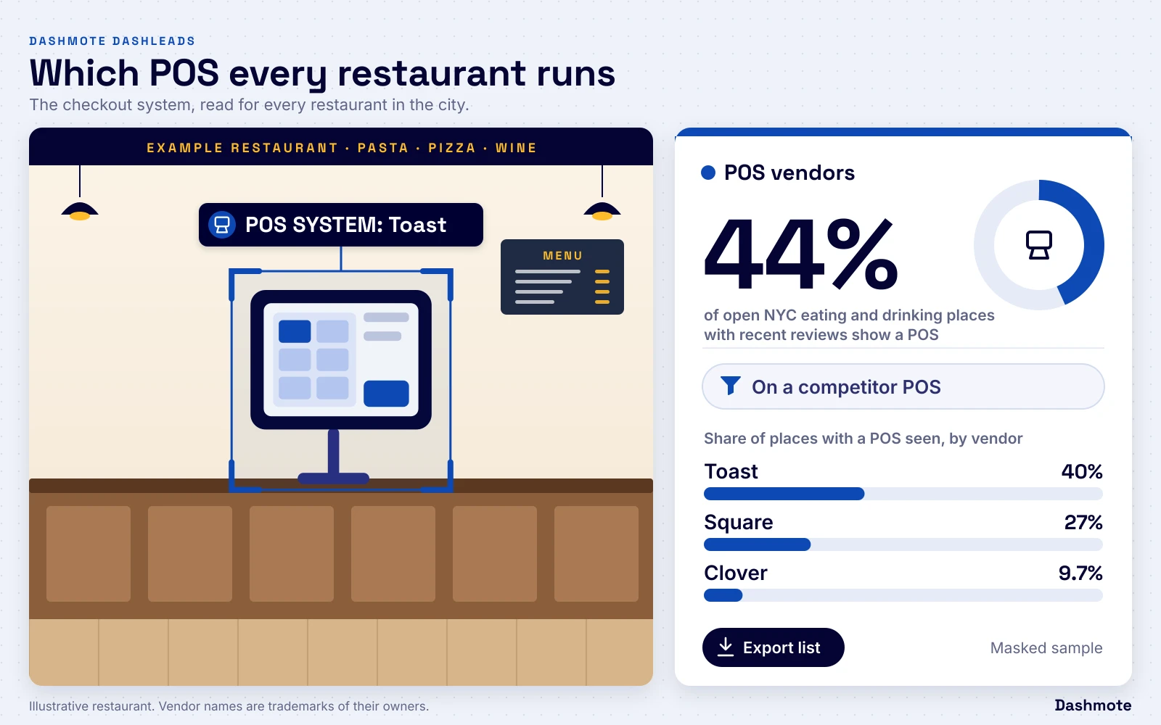Click the POS terminal icon inside the donut chart
The image size is (1161, 725).
tap(1038, 245)
